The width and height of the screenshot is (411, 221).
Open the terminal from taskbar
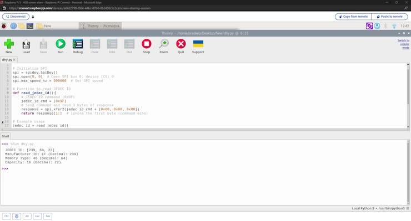(30, 26)
